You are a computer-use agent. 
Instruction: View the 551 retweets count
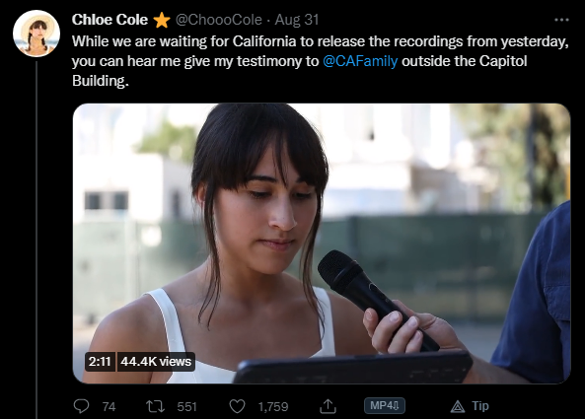click(186, 406)
